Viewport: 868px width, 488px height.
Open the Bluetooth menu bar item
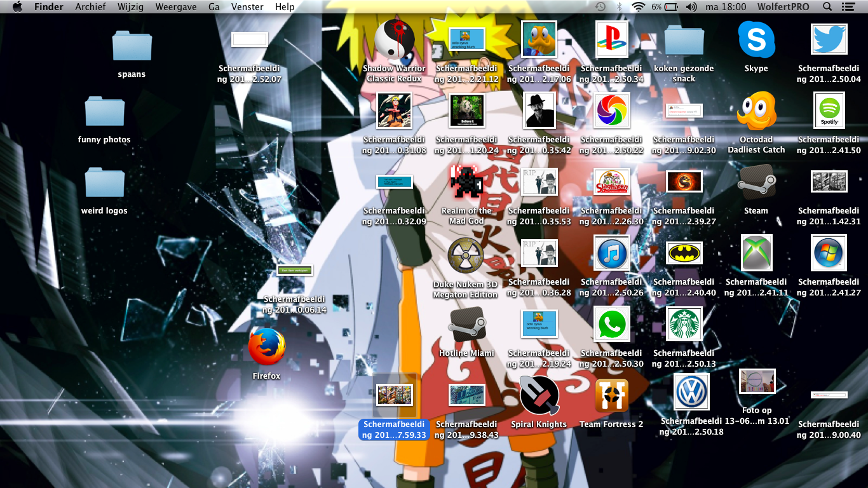click(x=619, y=7)
